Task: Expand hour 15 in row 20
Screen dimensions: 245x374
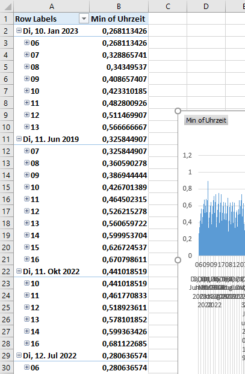Action: point(26,247)
